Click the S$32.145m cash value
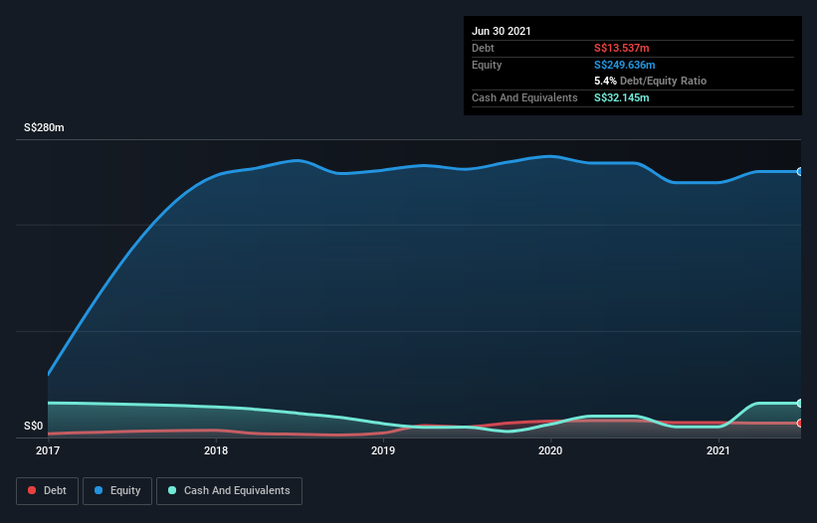The image size is (817, 523). coord(622,97)
